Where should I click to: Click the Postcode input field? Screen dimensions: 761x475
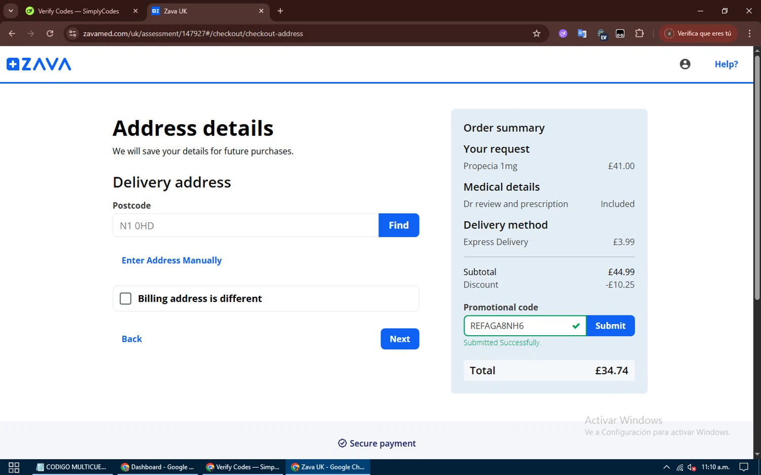[246, 225]
